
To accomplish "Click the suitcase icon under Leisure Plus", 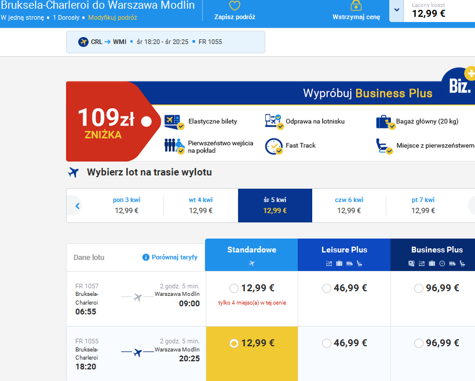I will coord(339,263).
